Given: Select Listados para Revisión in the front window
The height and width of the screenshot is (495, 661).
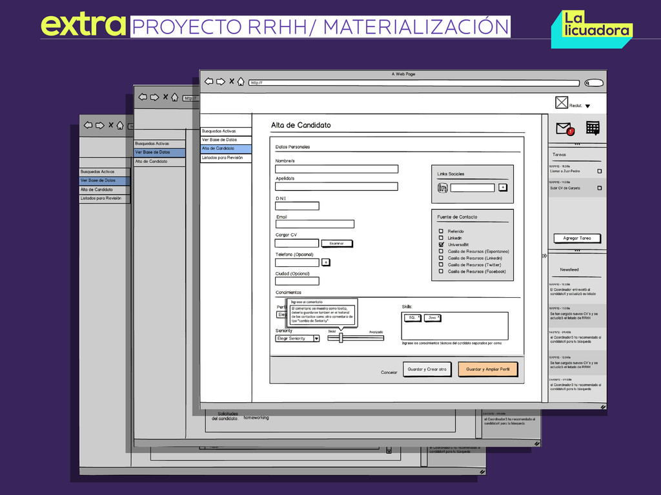Looking at the screenshot, I should pos(226,158).
